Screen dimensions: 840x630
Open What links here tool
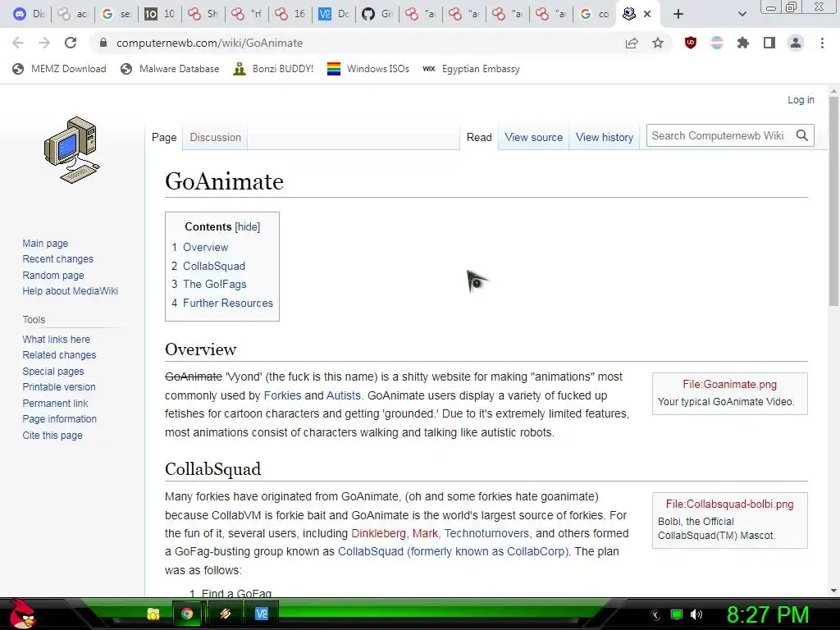point(57,339)
